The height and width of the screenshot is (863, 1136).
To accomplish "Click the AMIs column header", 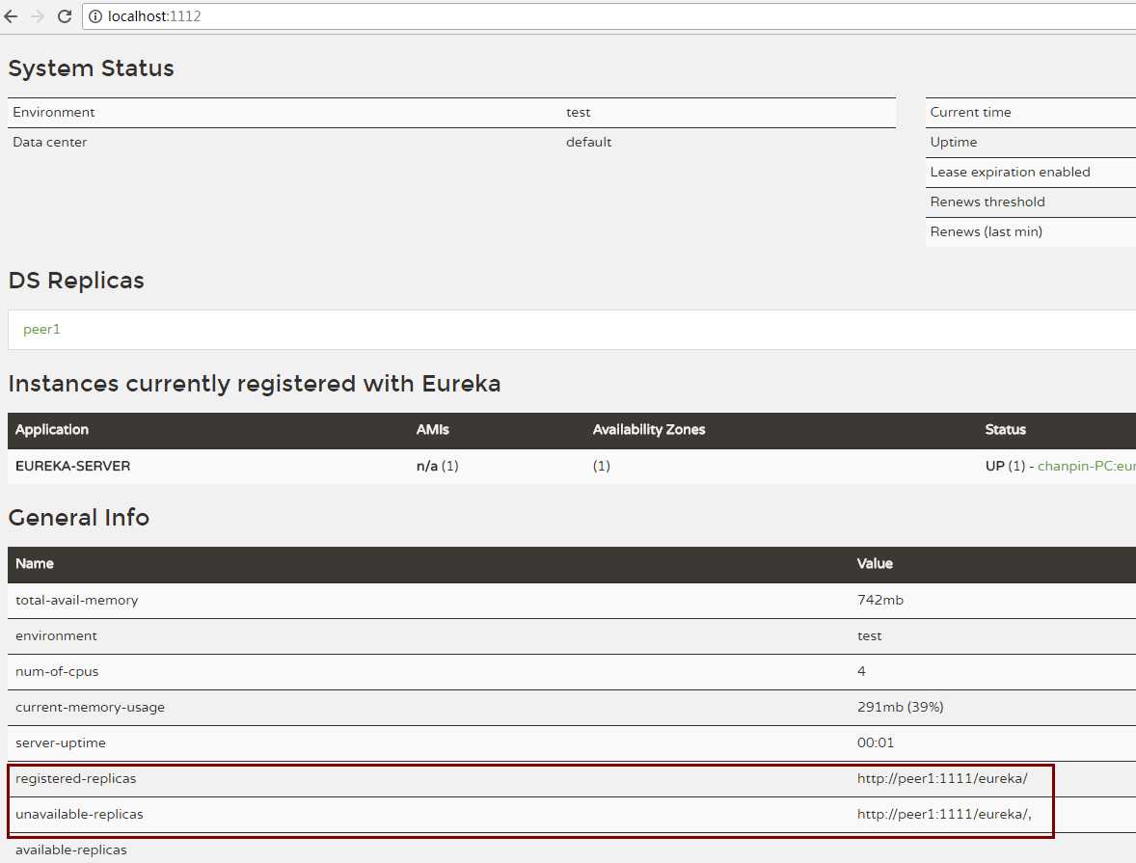I will (x=433, y=430).
